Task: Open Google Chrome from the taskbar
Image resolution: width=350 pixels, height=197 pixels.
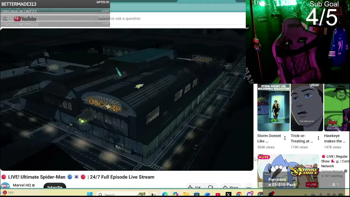Action: coord(239,195)
